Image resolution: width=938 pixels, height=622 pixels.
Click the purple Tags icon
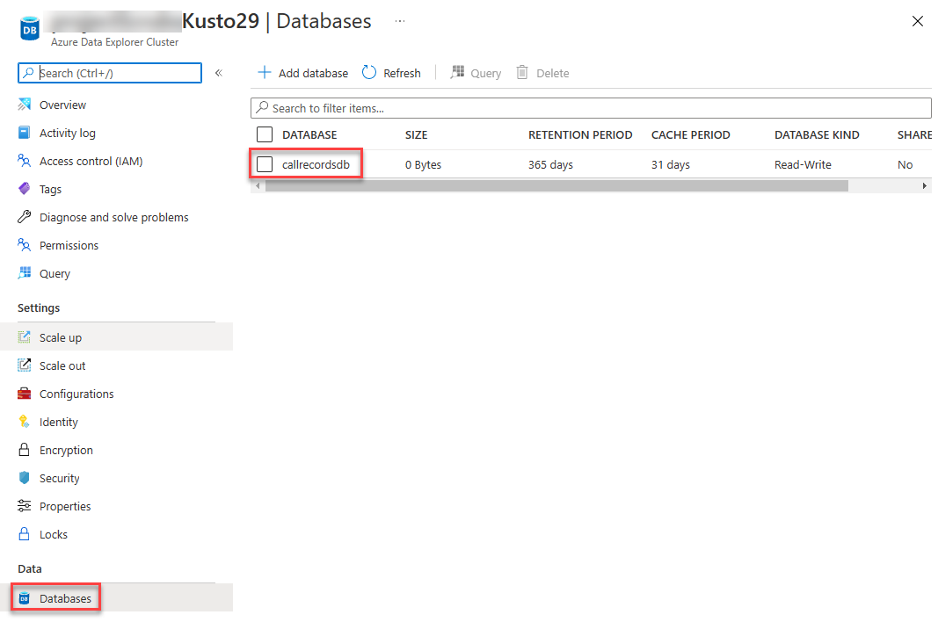[24, 189]
